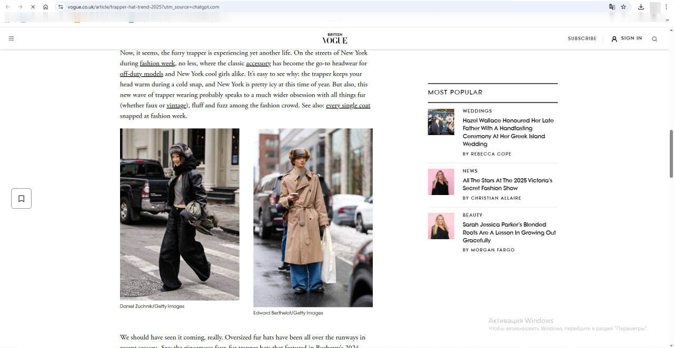Click the bookmark save article icon
The height and width of the screenshot is (348, 674).
[x=22, y=198]
